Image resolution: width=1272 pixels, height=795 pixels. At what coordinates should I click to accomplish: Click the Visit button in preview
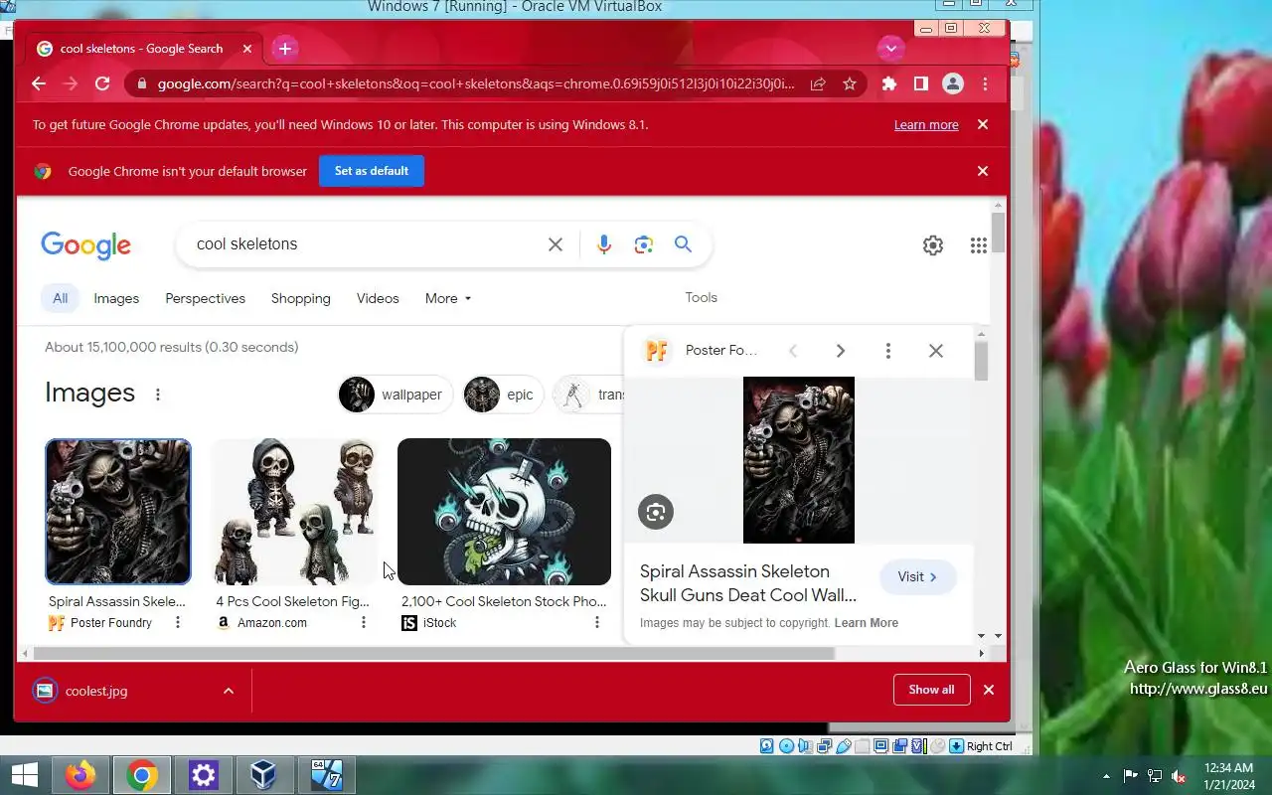pos(918,576)
